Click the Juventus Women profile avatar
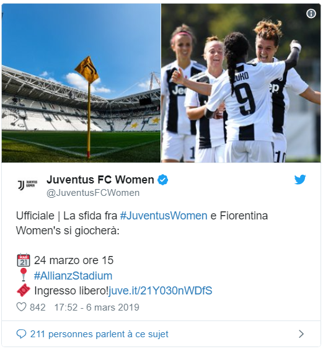323x349 pixels. 27,185
